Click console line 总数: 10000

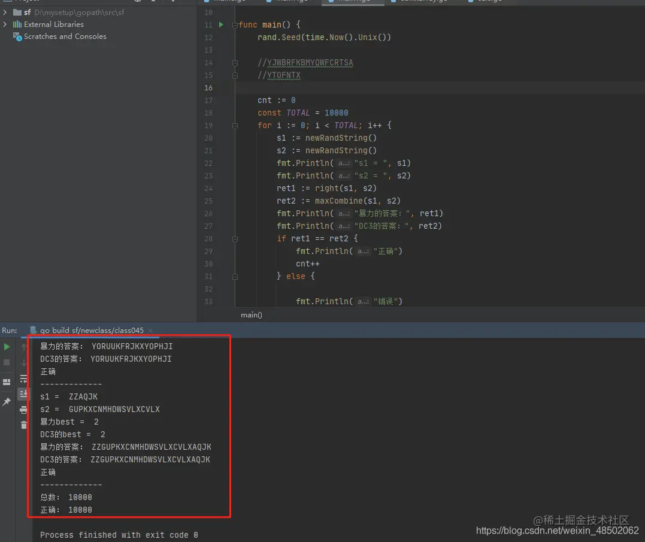pyautogui.click(x=66, y=498)
